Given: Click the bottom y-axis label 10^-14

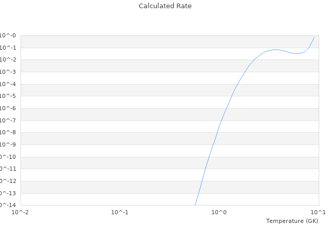Looking at the screenshot, I should click(8, 205).
